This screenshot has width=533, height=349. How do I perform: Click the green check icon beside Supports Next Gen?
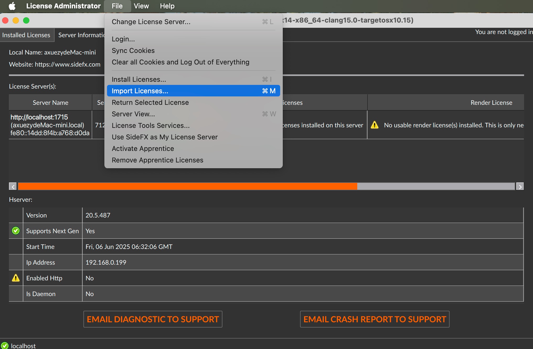pyautogui.click(x=16, y=231)
